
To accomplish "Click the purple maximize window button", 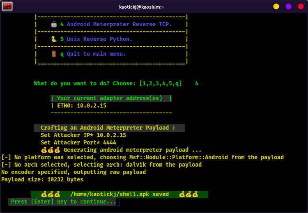I will (x=288, y=7).
